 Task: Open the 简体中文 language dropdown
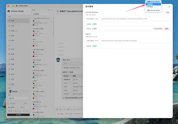(24, 107)
